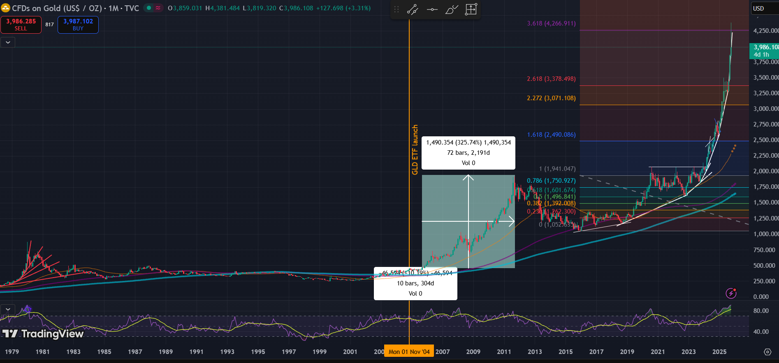Click the 4,250.000 price axis label
The image size is (779, 363).
tap(766, 30)
